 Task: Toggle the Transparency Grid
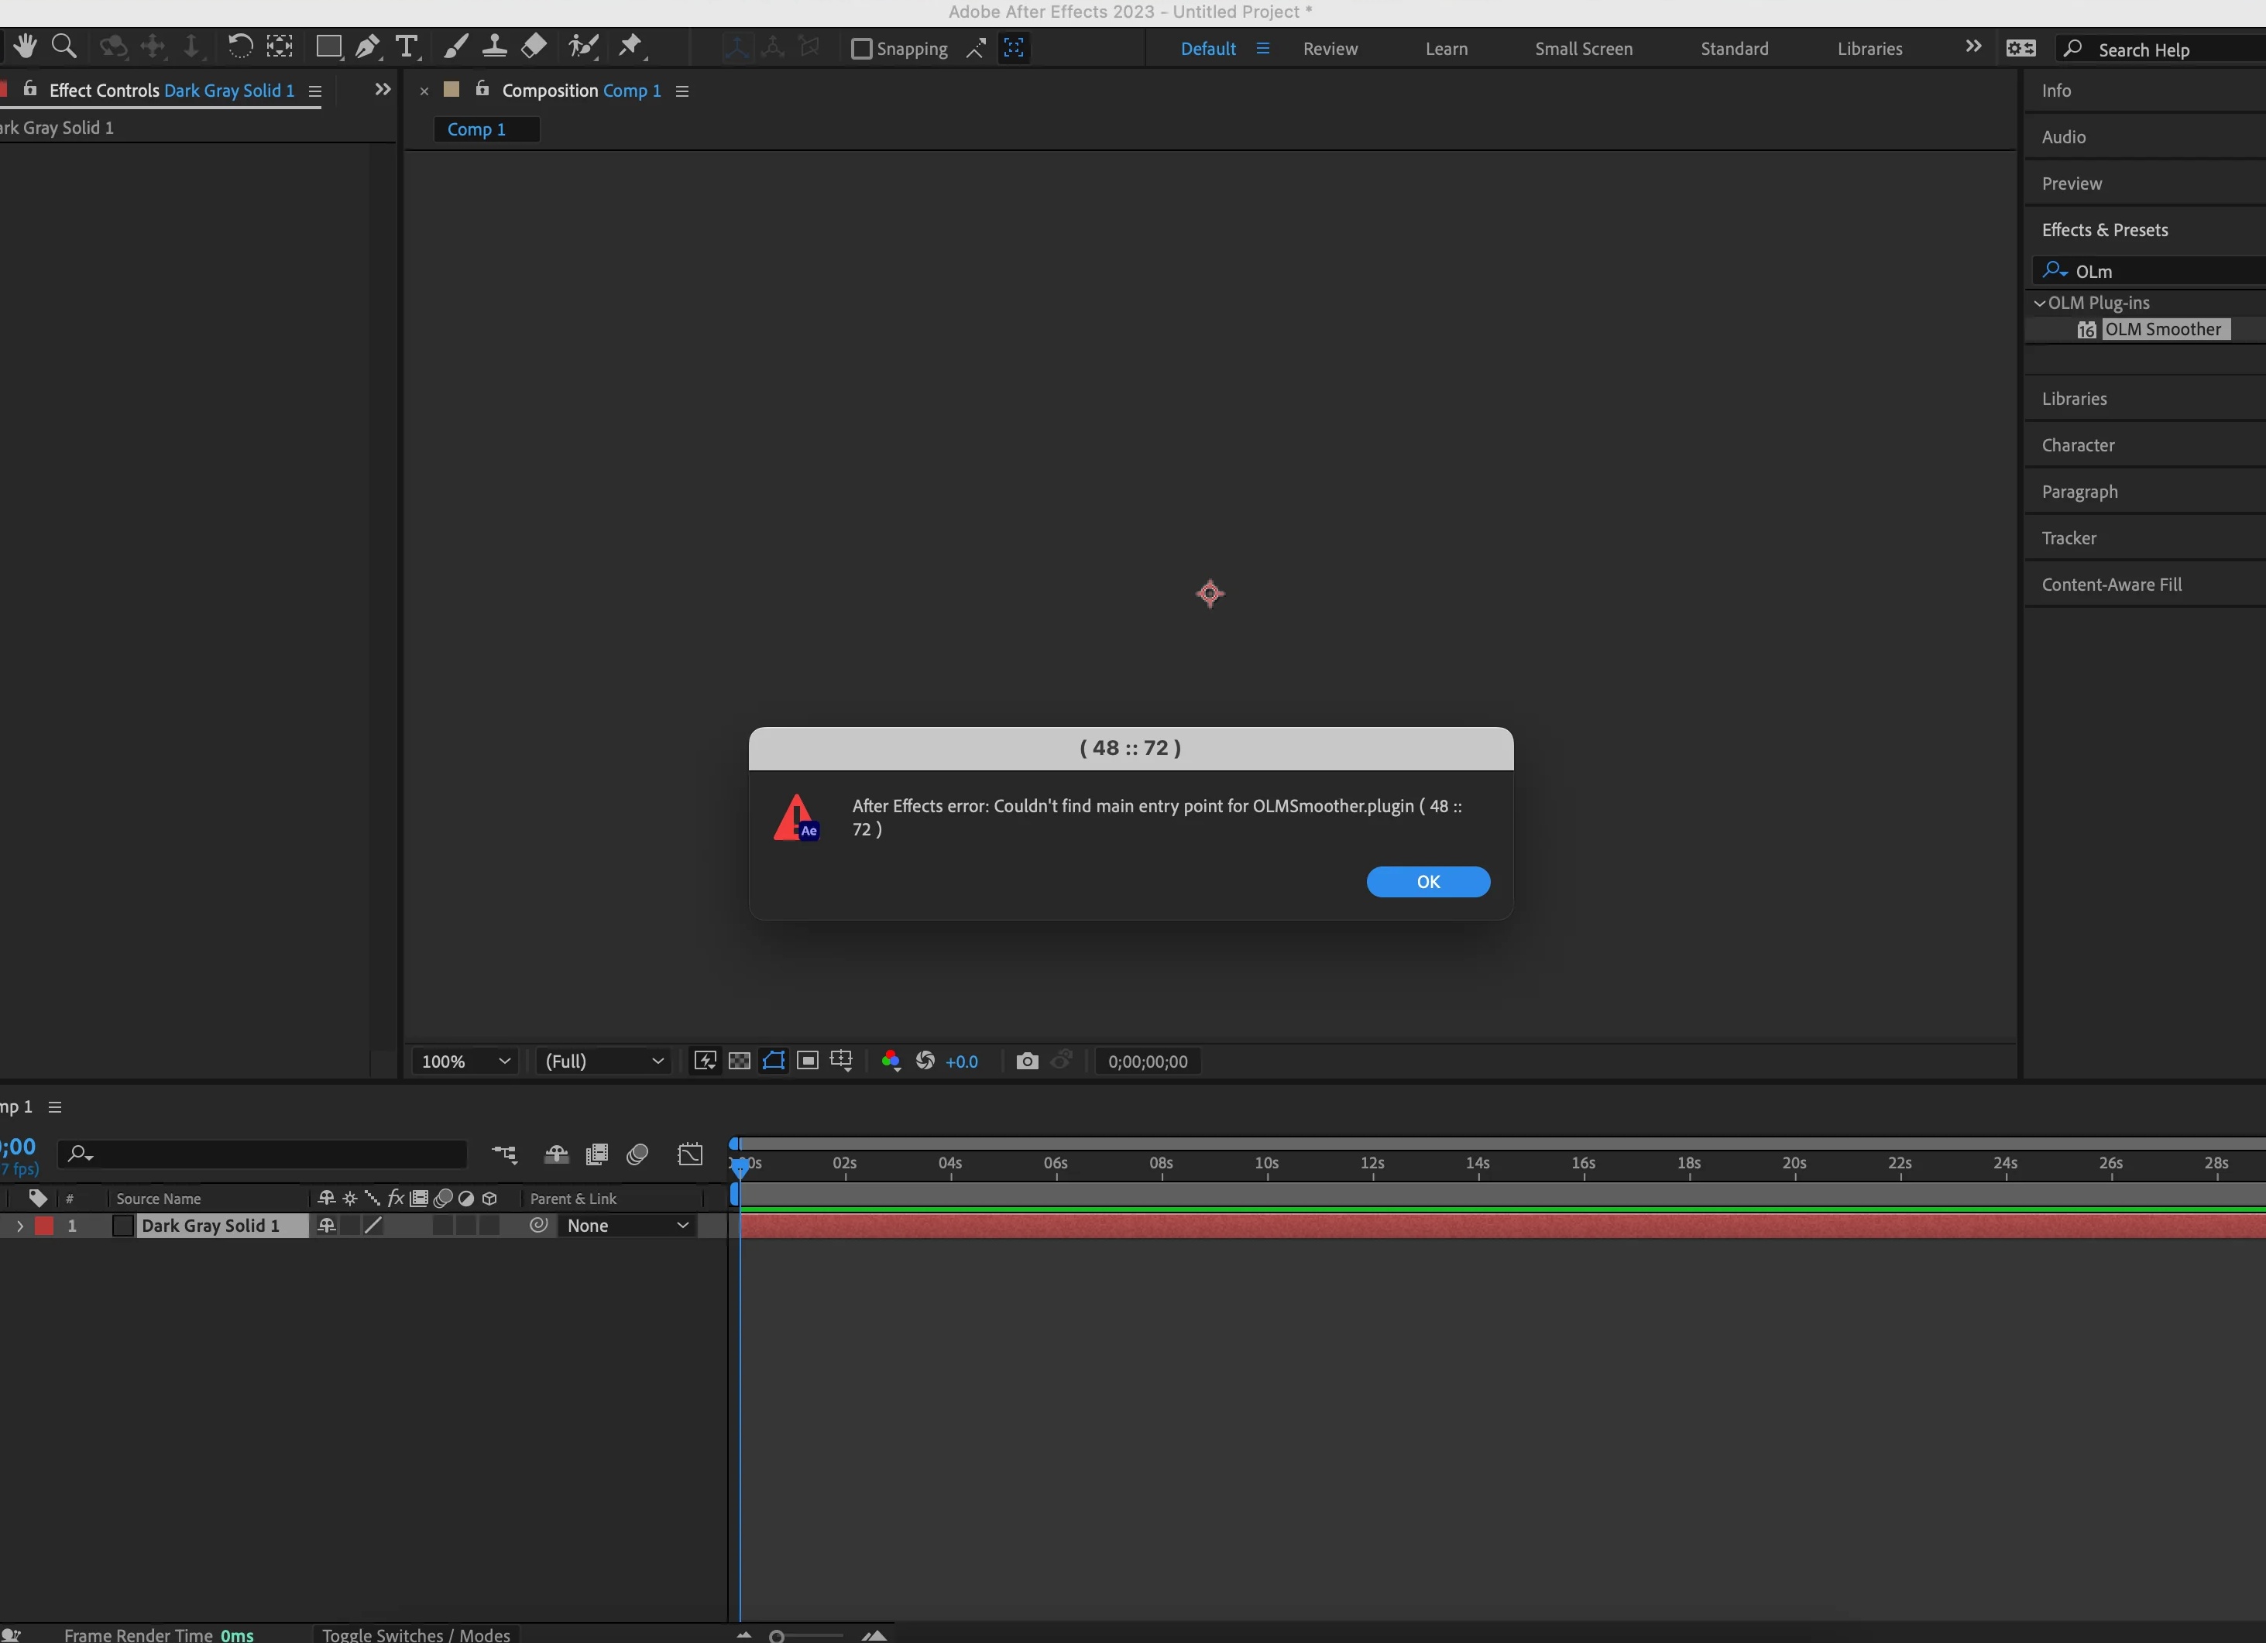(x=740, y=1061)
